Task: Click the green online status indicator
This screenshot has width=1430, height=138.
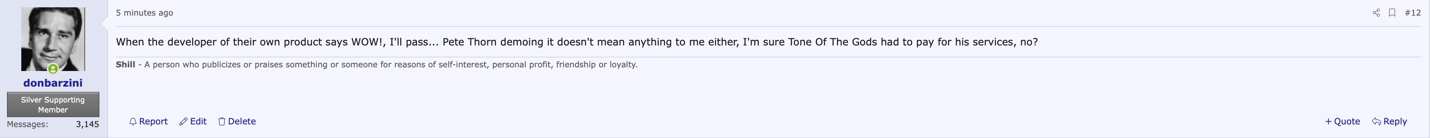Action: coord(53,69)
